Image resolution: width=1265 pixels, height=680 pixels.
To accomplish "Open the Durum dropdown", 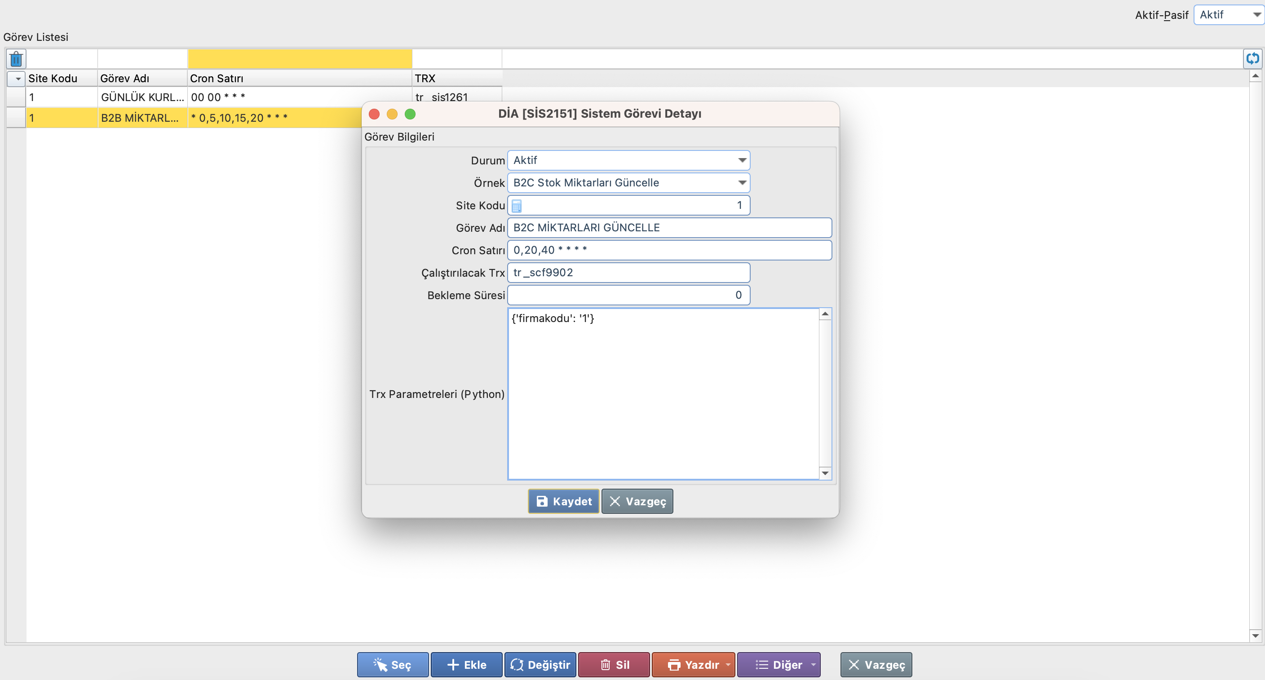I will [x=742, y=160].
